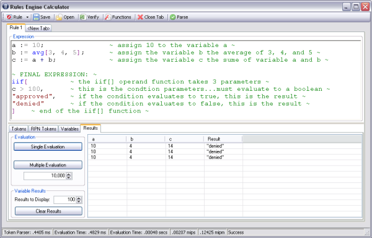Image resolution: width=372 pixels, height=238 pixels.
Task: Switch to the RPN Tokens tab
Action: (x=43, y=129)
